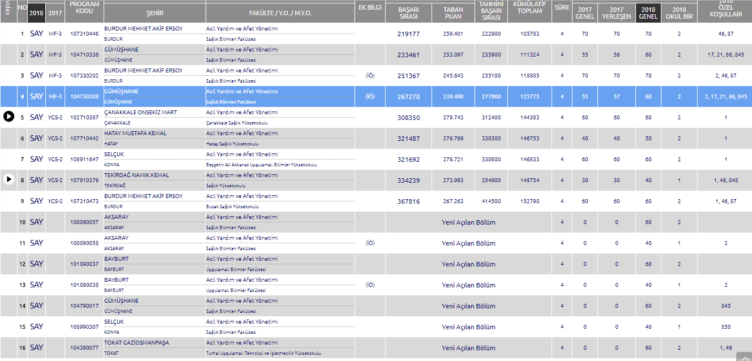Click ÖZEL KOŞULLARI column header
Image resolution: width=752 pixels, height=361 pixels.
[725, 11]
